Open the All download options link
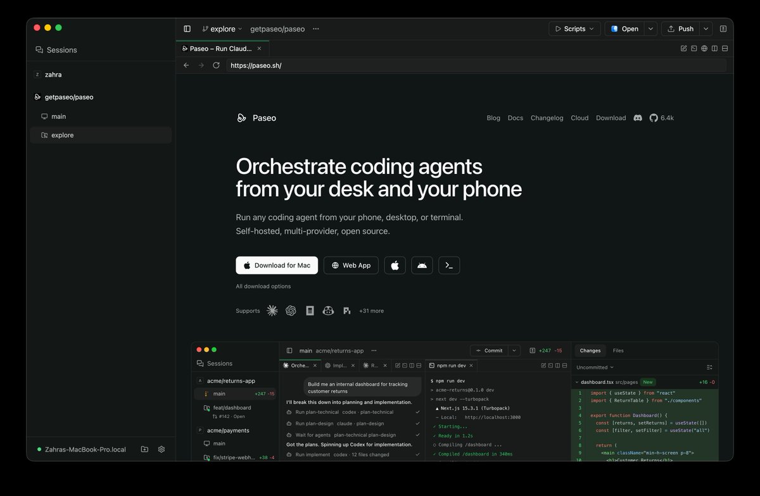Image resolution: width=760 pixels, height=496 pixels. point(263,286)
